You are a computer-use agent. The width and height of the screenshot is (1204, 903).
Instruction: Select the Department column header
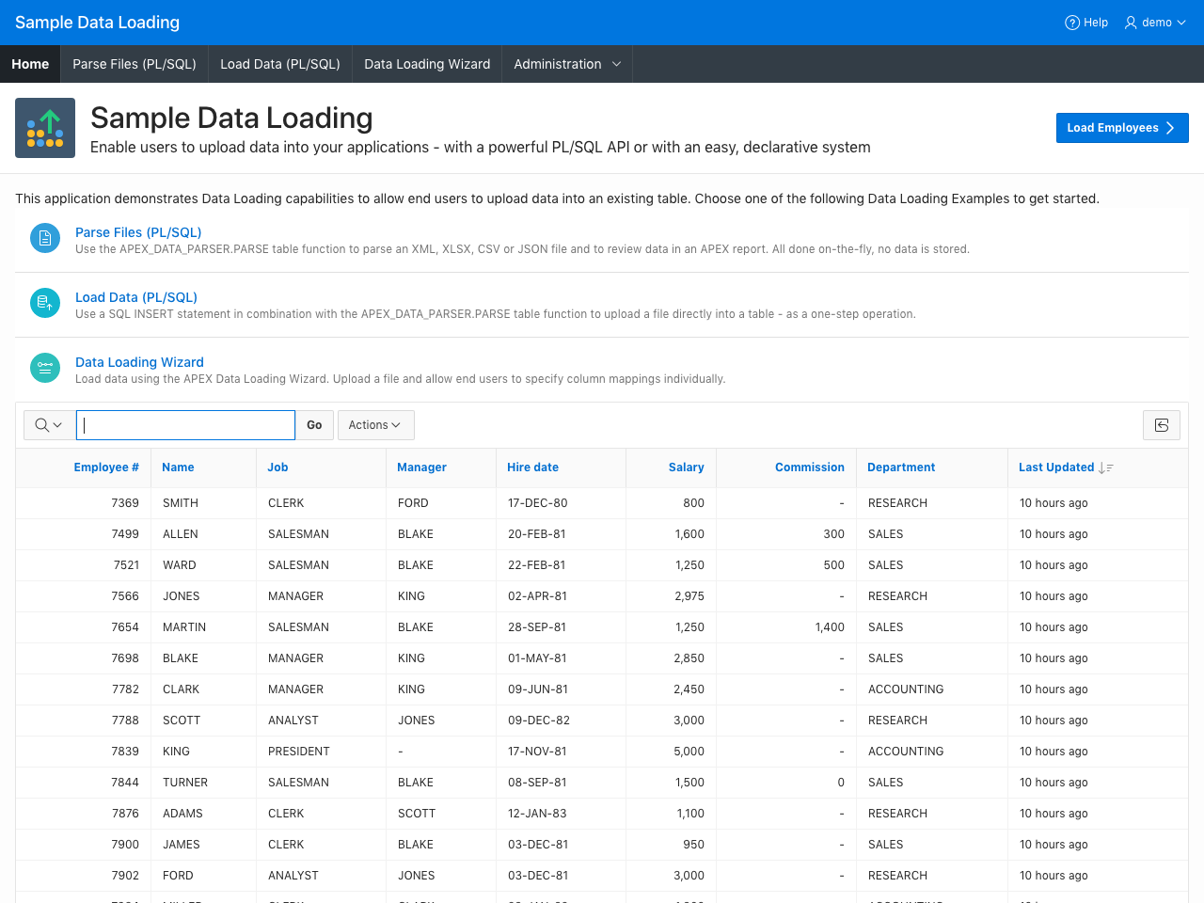coord(901,467)
